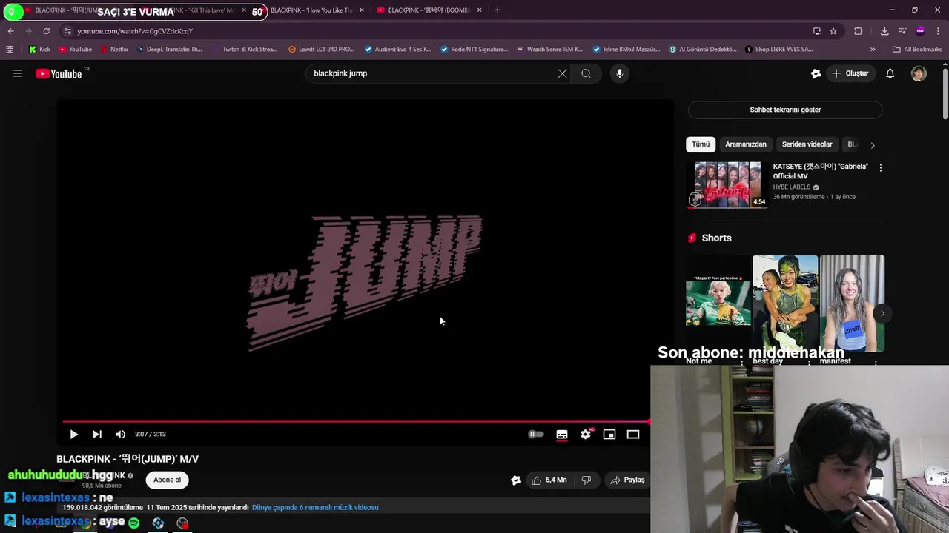The width and height of the screenshot is (949, 533).
Task: Bookmark this page with star
Action: click(x=833, y=31)
